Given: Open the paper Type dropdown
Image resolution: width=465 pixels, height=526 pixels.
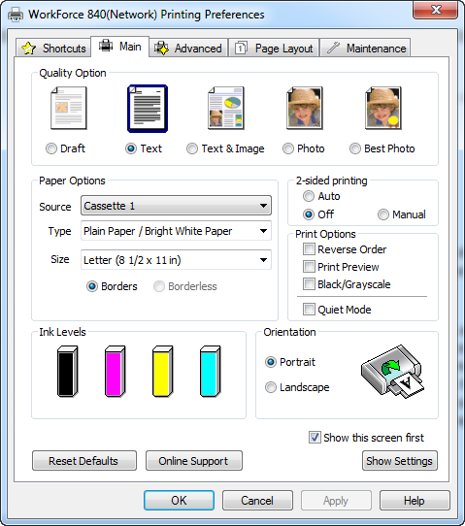Looking at the screenshot, I should (x=176, y=231).
